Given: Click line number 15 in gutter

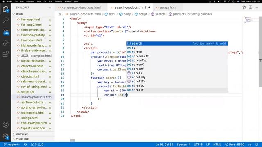Looking at the screenshot, I should tap(62, 78).
